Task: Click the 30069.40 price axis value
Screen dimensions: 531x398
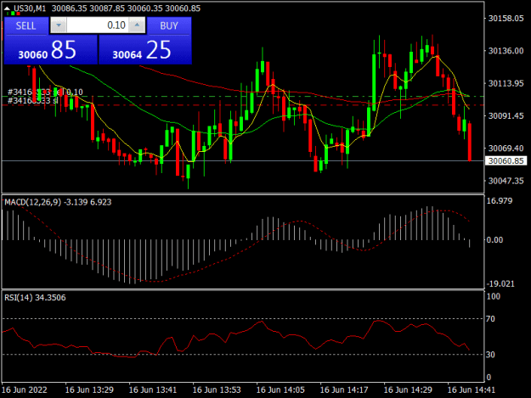Action: (506, 149)
